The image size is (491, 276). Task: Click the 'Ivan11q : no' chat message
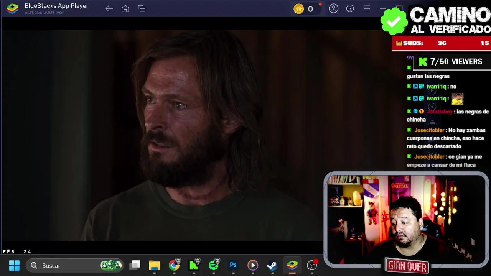click(x=432, y=87)
